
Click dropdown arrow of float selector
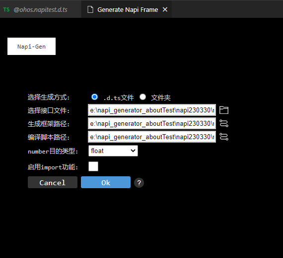pos(133,151)
